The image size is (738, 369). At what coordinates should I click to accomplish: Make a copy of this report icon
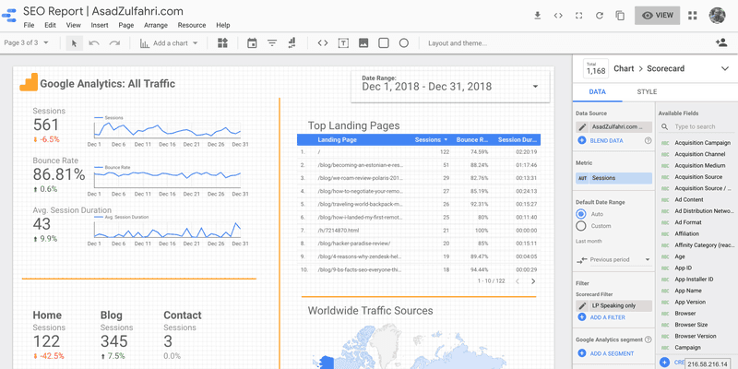[x=620, y=16]
